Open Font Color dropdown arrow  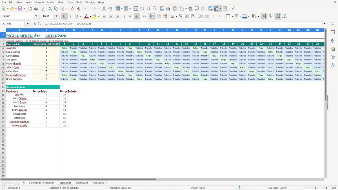[90, 16]
